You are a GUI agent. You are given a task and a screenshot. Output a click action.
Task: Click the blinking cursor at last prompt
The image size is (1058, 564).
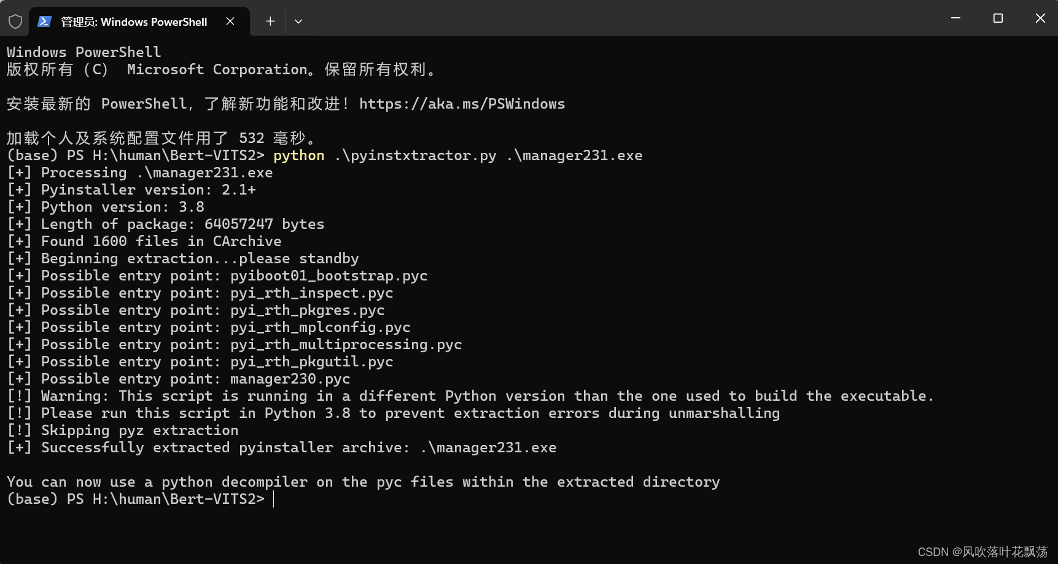274,499
